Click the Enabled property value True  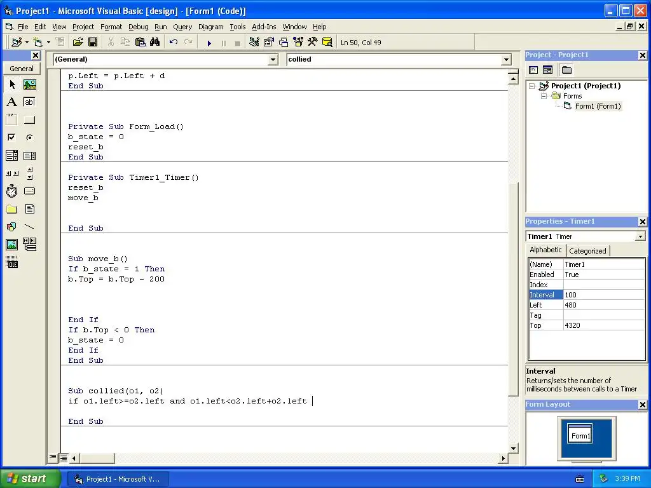604,274
